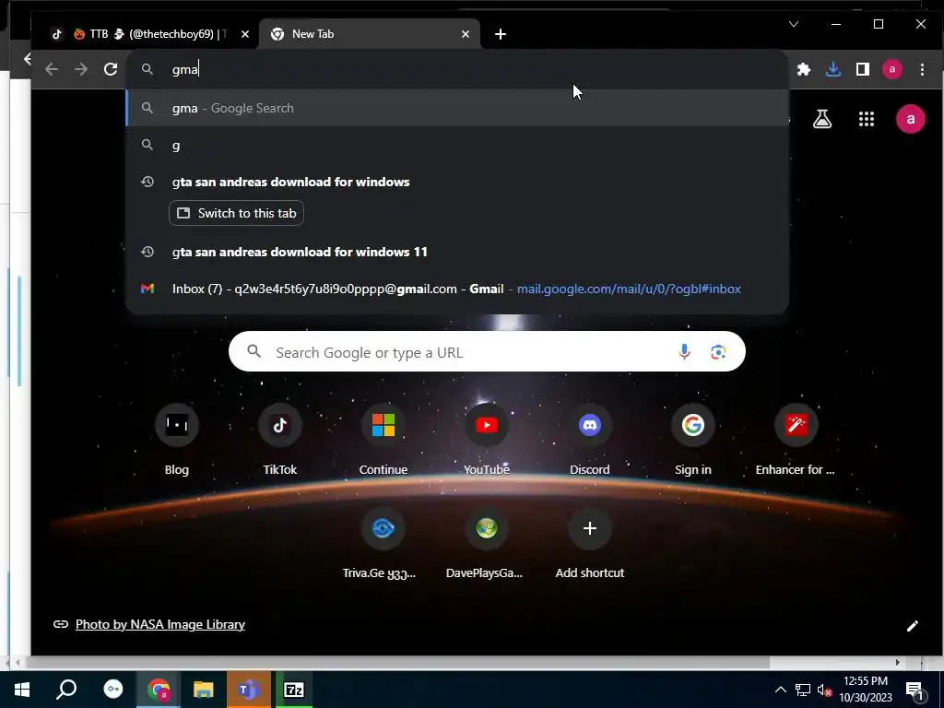Screen dimensions: 944x708
Task: Select 'gta san andreas download for windows' suggestion
Action: pyautogui.click(x=457, y=182)
